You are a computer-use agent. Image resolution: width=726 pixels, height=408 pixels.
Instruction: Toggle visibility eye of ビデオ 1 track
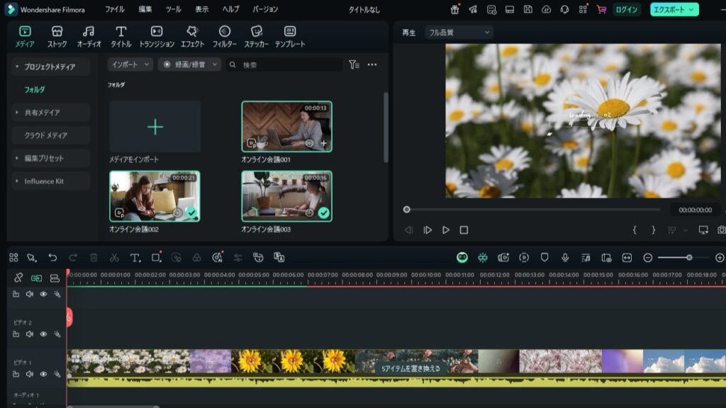tap(43, 374)
